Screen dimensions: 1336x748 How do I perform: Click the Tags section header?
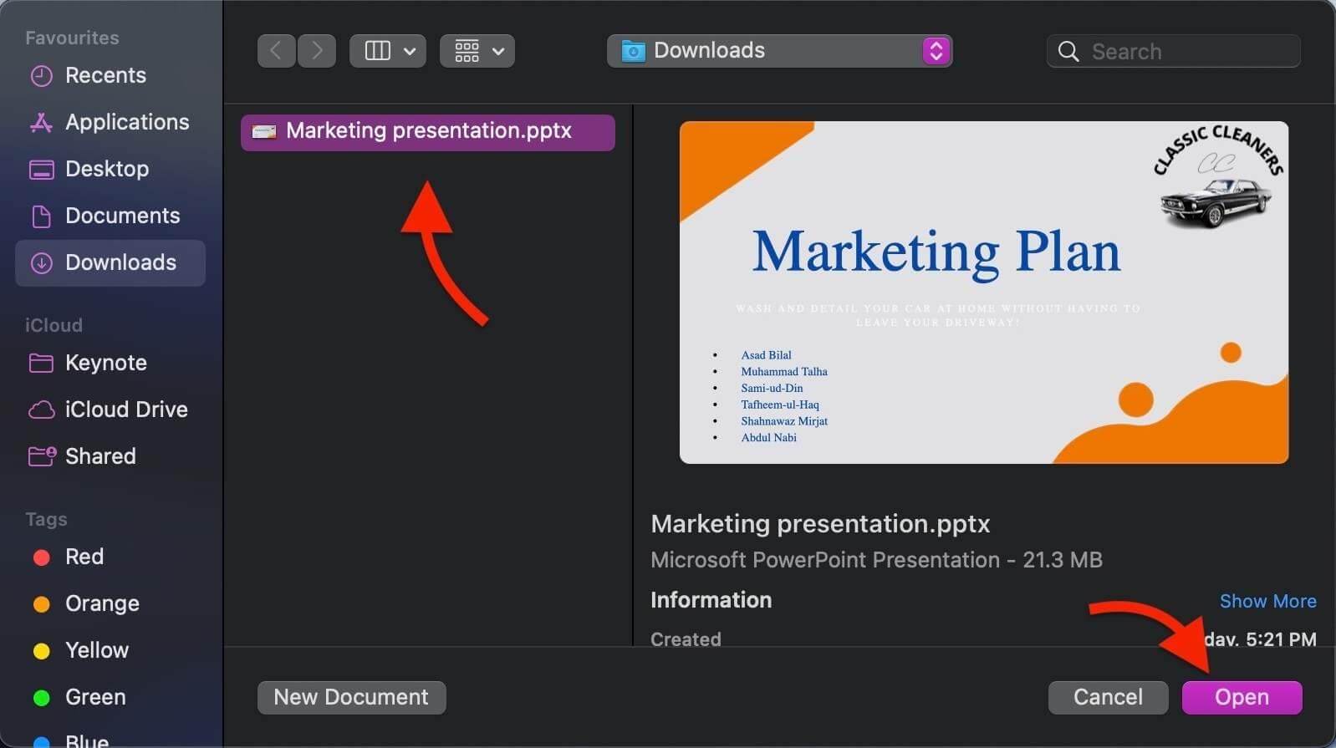(46, 519)
